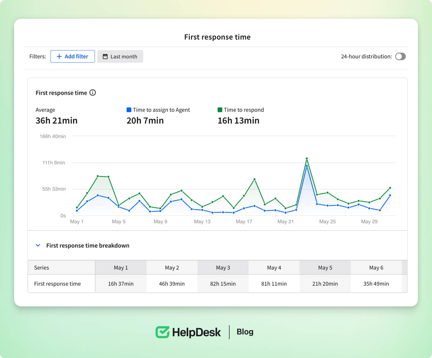Screen dimensions: 432x358
Task: Click the green Time to respond swatch
Action: (220, 110)
